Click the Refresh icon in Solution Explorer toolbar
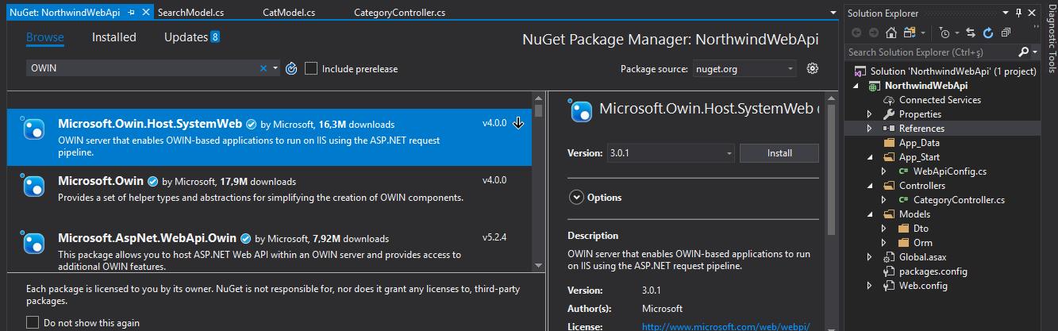Screen dimensions: 1058x331 988,33
